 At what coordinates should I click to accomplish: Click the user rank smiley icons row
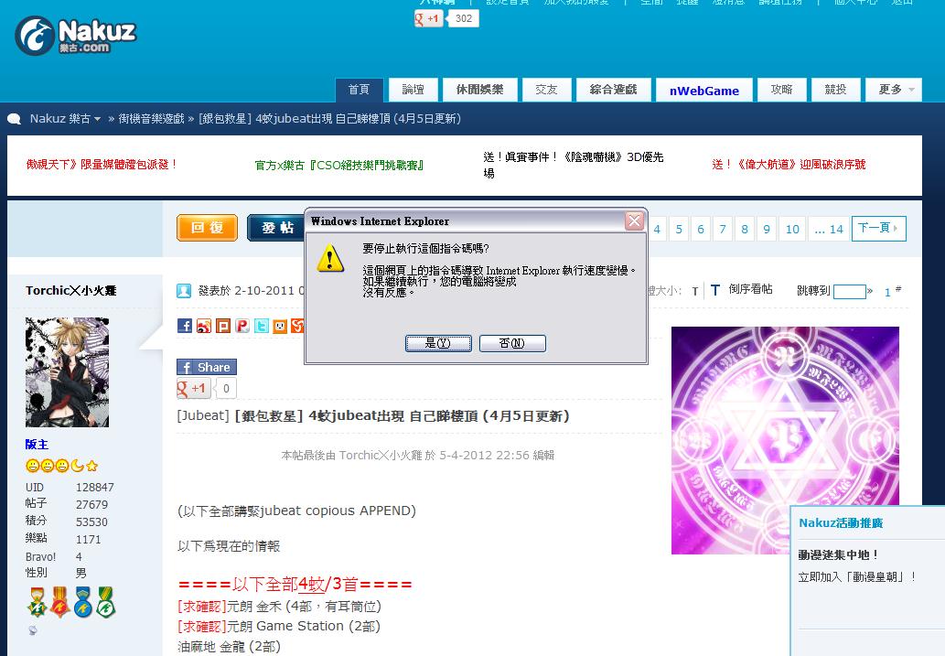pyautogui.click(x=61, y=466)
